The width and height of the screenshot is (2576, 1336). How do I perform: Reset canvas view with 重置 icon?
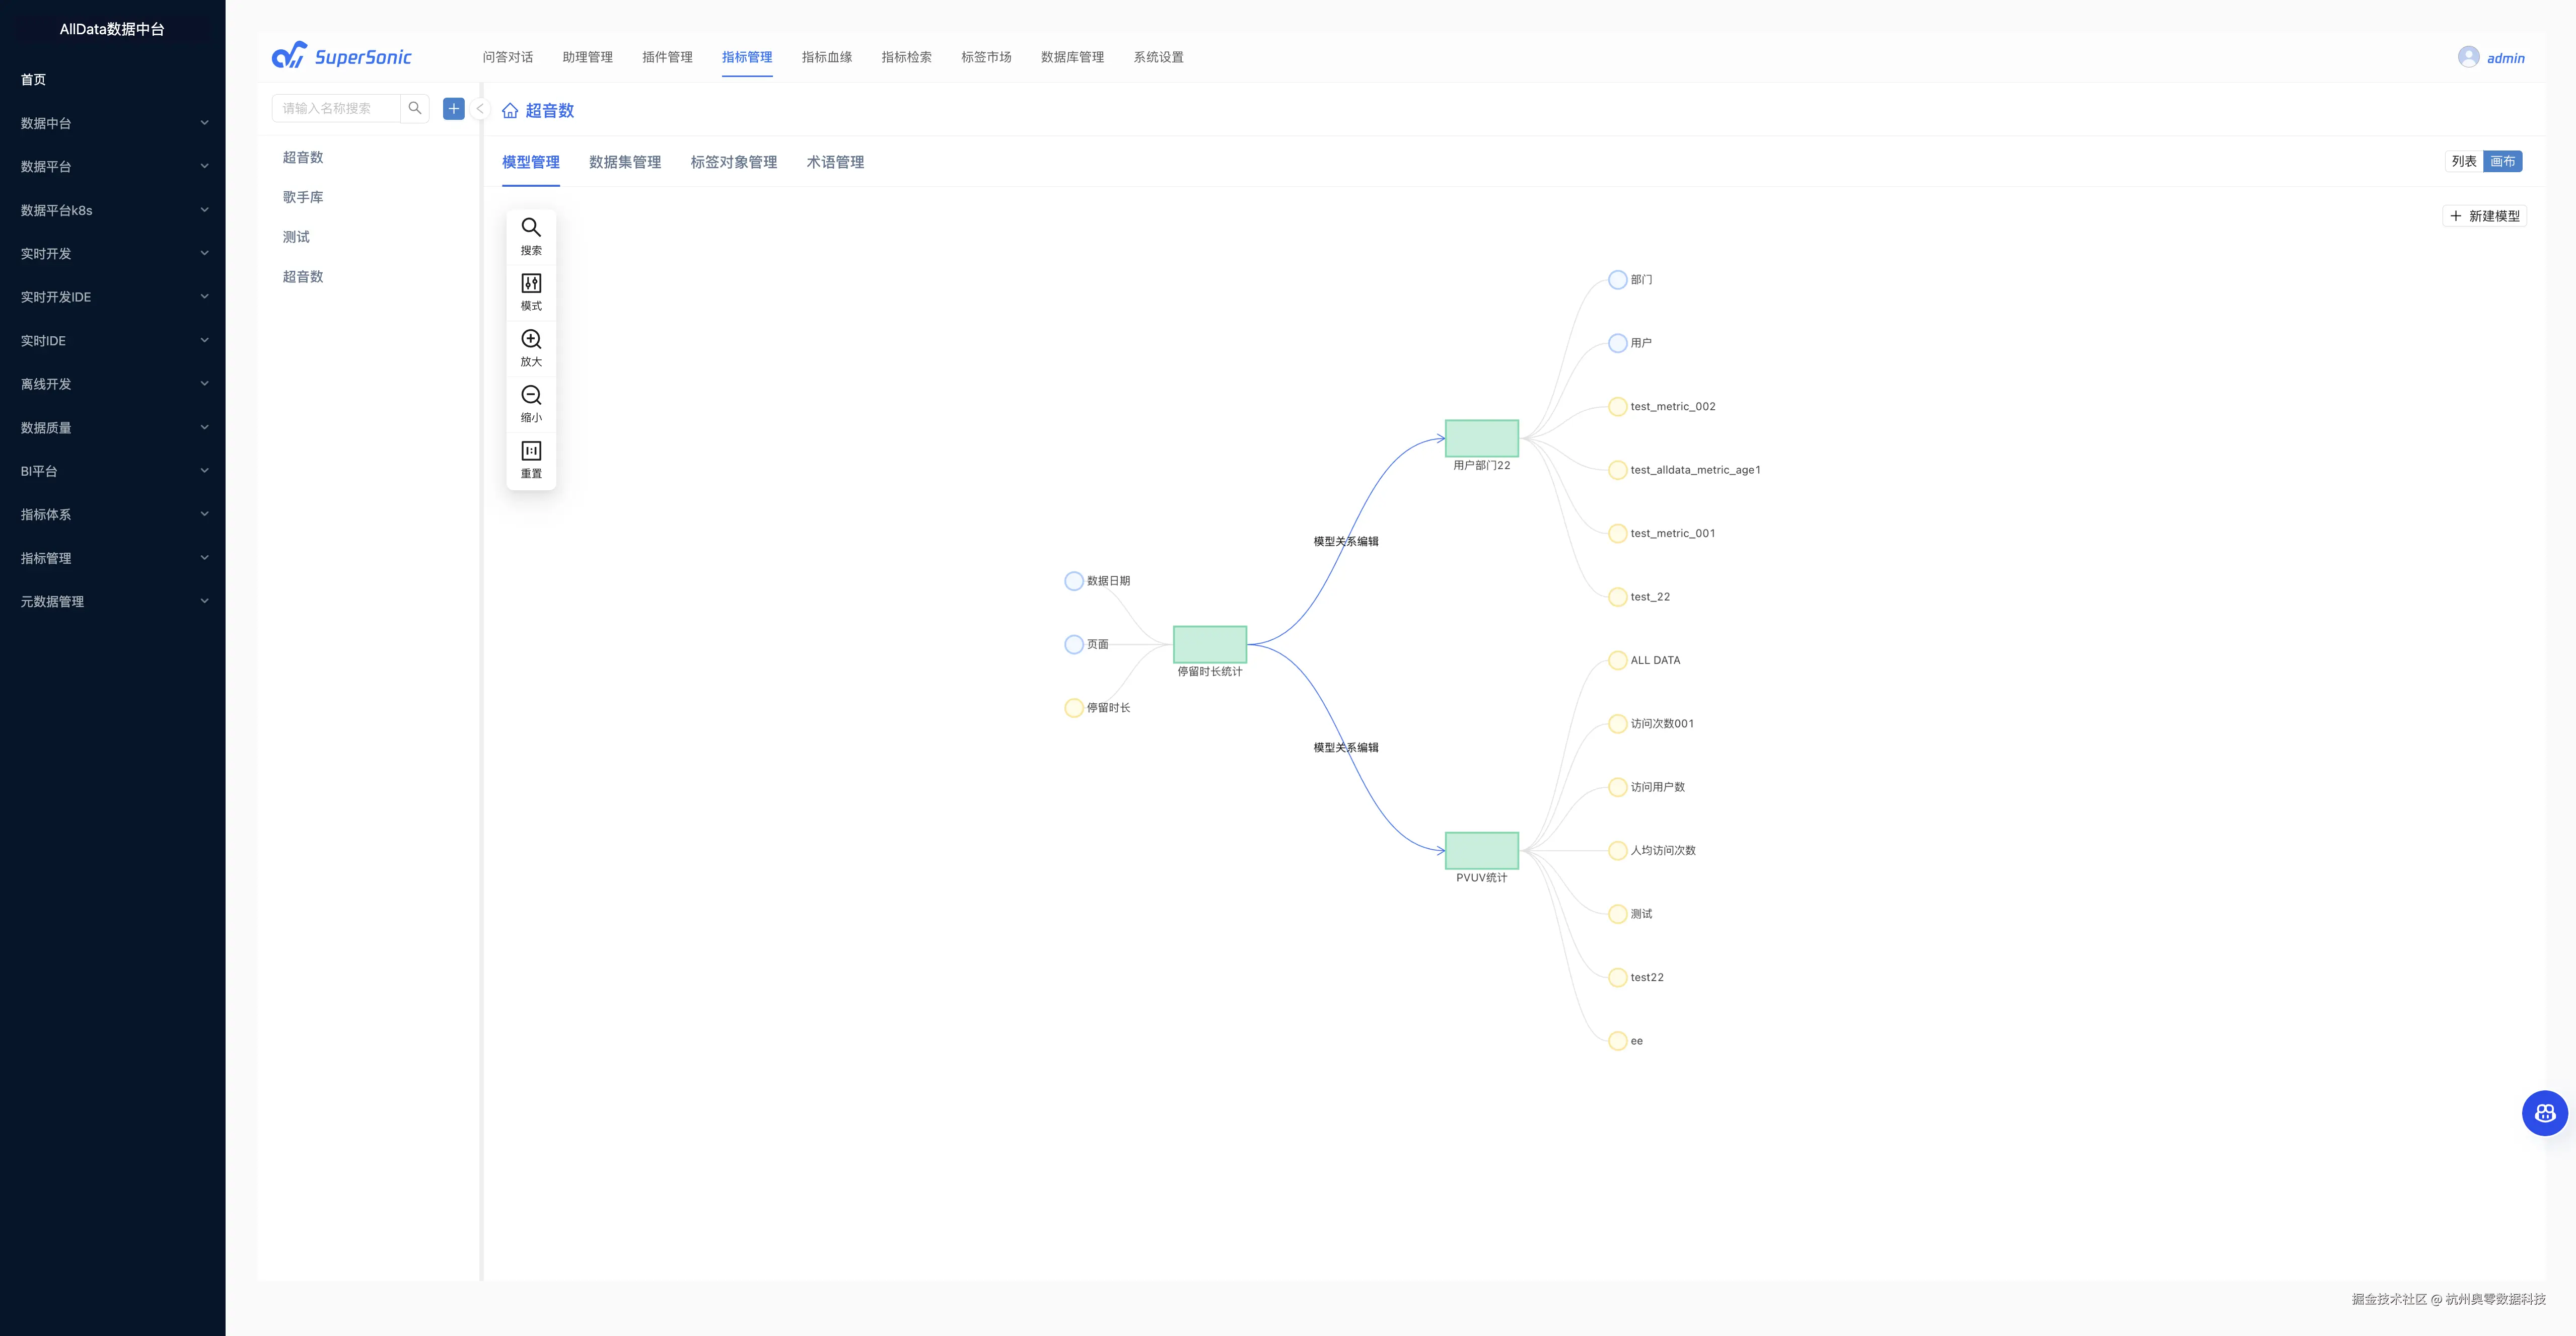tap(531, 452)
